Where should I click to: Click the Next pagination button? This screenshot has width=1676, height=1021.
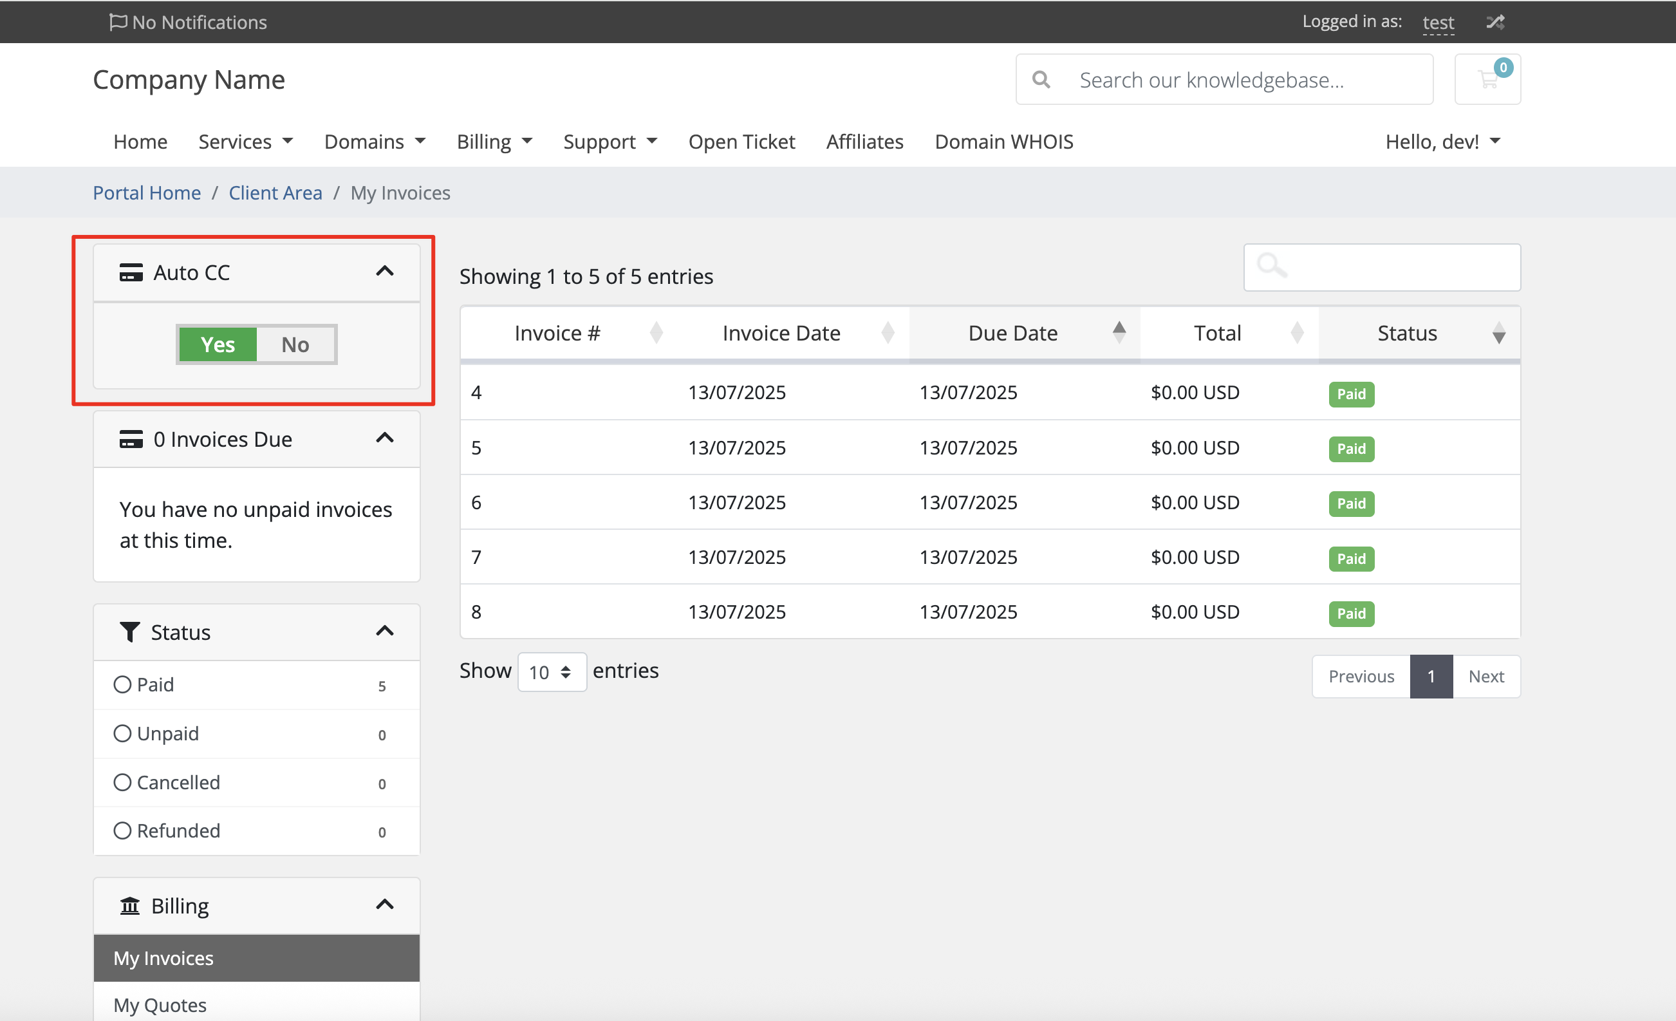(1485, 676)
